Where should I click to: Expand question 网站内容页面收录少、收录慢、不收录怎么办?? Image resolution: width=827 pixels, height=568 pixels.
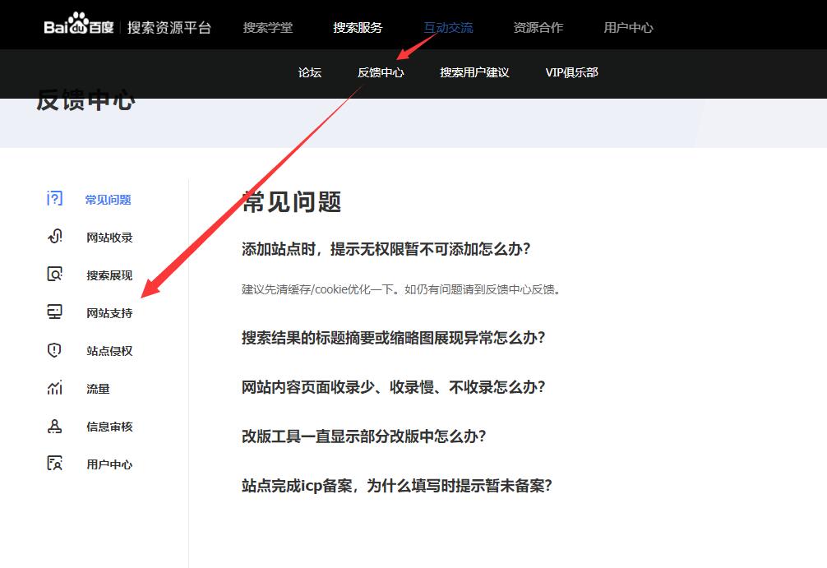tap(394, 387)
